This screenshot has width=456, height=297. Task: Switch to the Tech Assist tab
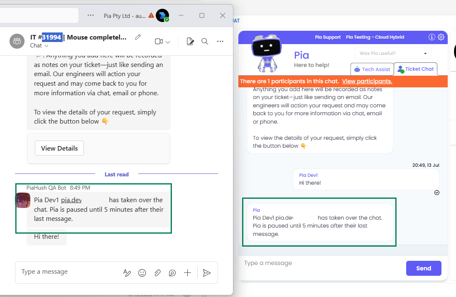[x=372, y=69]
